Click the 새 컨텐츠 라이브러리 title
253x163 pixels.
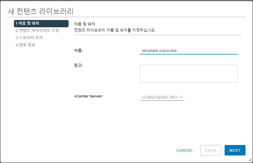point(41,11)
